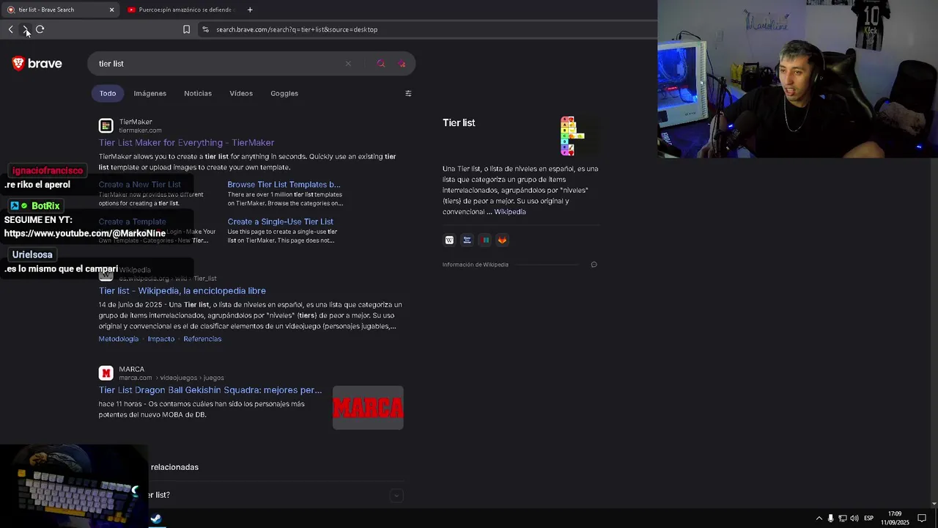Open the clock showing 17:09
This screenshot has height=528, width=938.
(x=894, y=518)
